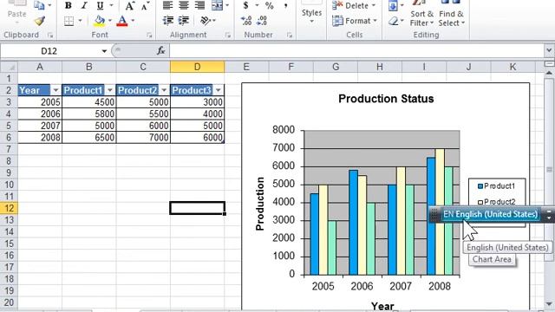Use the Format Painter brush
The image size is (555, 312).
[x=40, y=21]
